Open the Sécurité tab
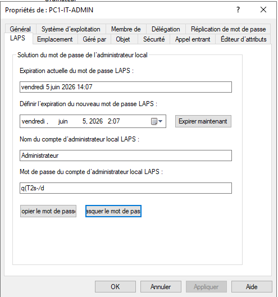This screenshot has width=278, height=297. [154, 39]
